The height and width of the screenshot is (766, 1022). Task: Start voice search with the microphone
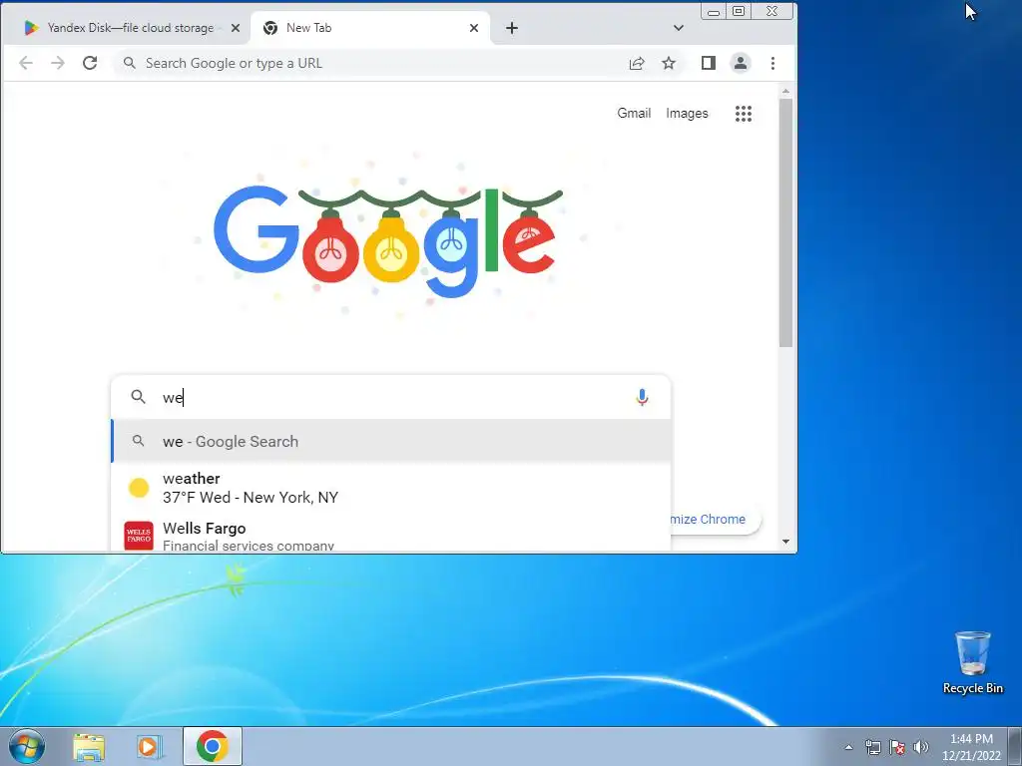point(642,397)
